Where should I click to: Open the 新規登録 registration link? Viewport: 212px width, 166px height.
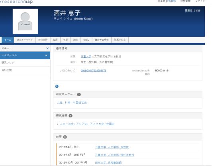(185, 1)
